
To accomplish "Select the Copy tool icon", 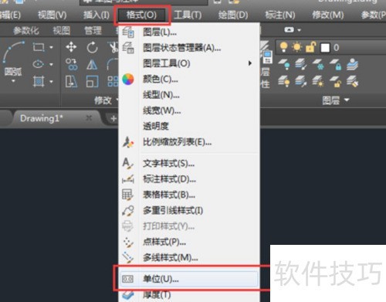I will pyautogui.click(x=71, y=64).
